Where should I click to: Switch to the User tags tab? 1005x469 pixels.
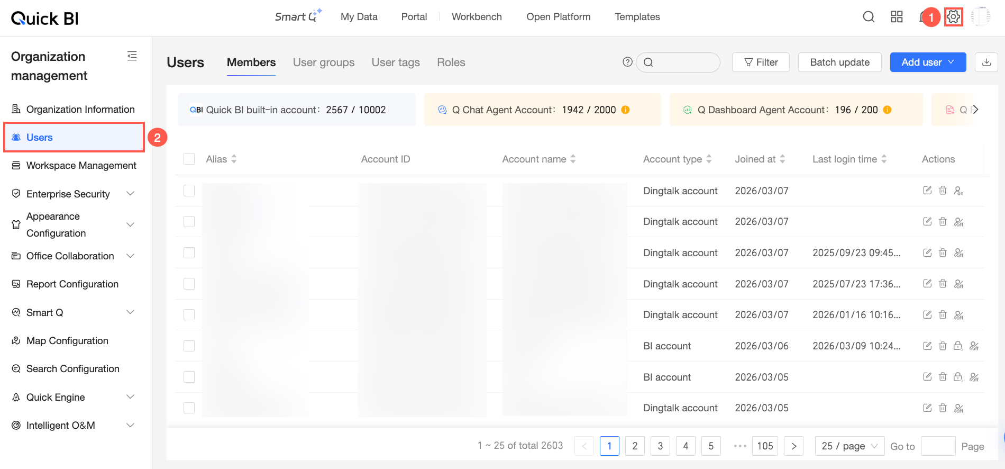(396, 62)
